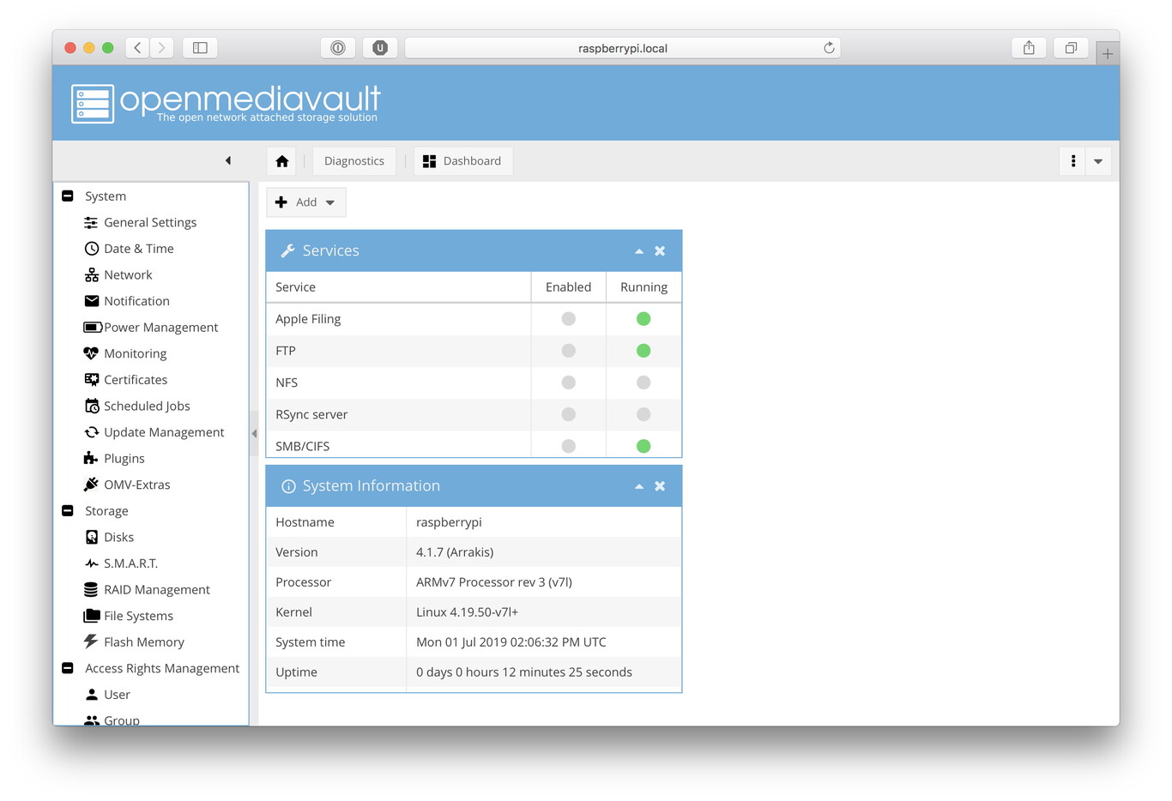
Task: Click the RAID Management database icon
Action: click(x=91, y=590)
